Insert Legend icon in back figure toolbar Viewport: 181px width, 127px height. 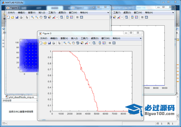[136, 17]
